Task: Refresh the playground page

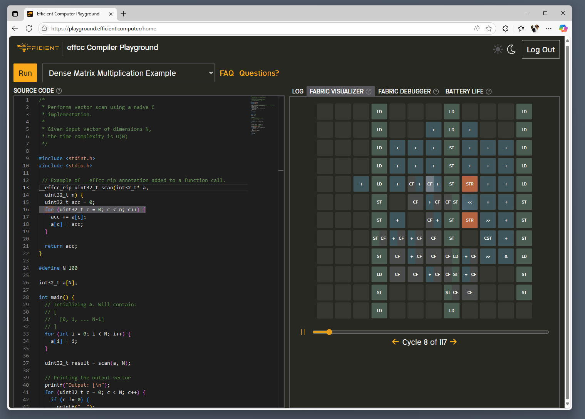Action: tap(29, 28)
